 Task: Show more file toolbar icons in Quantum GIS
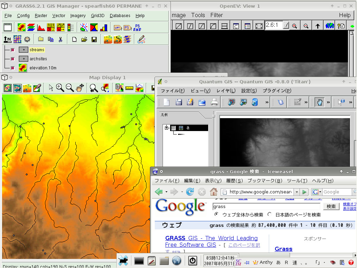click(x=267, y=102)
